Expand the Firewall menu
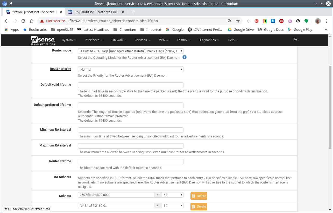 119,40
